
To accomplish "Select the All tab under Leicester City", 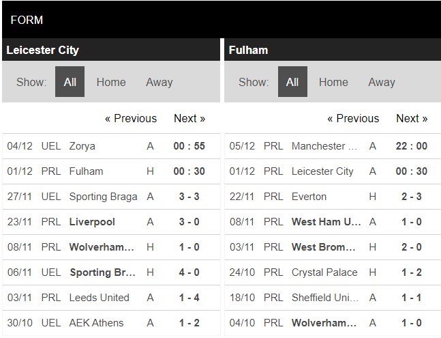I will pyautogui.click(x=70, y=82).
